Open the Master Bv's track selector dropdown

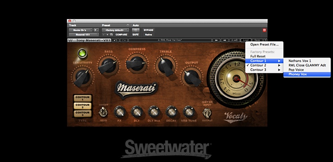click(x=81, y=30)
